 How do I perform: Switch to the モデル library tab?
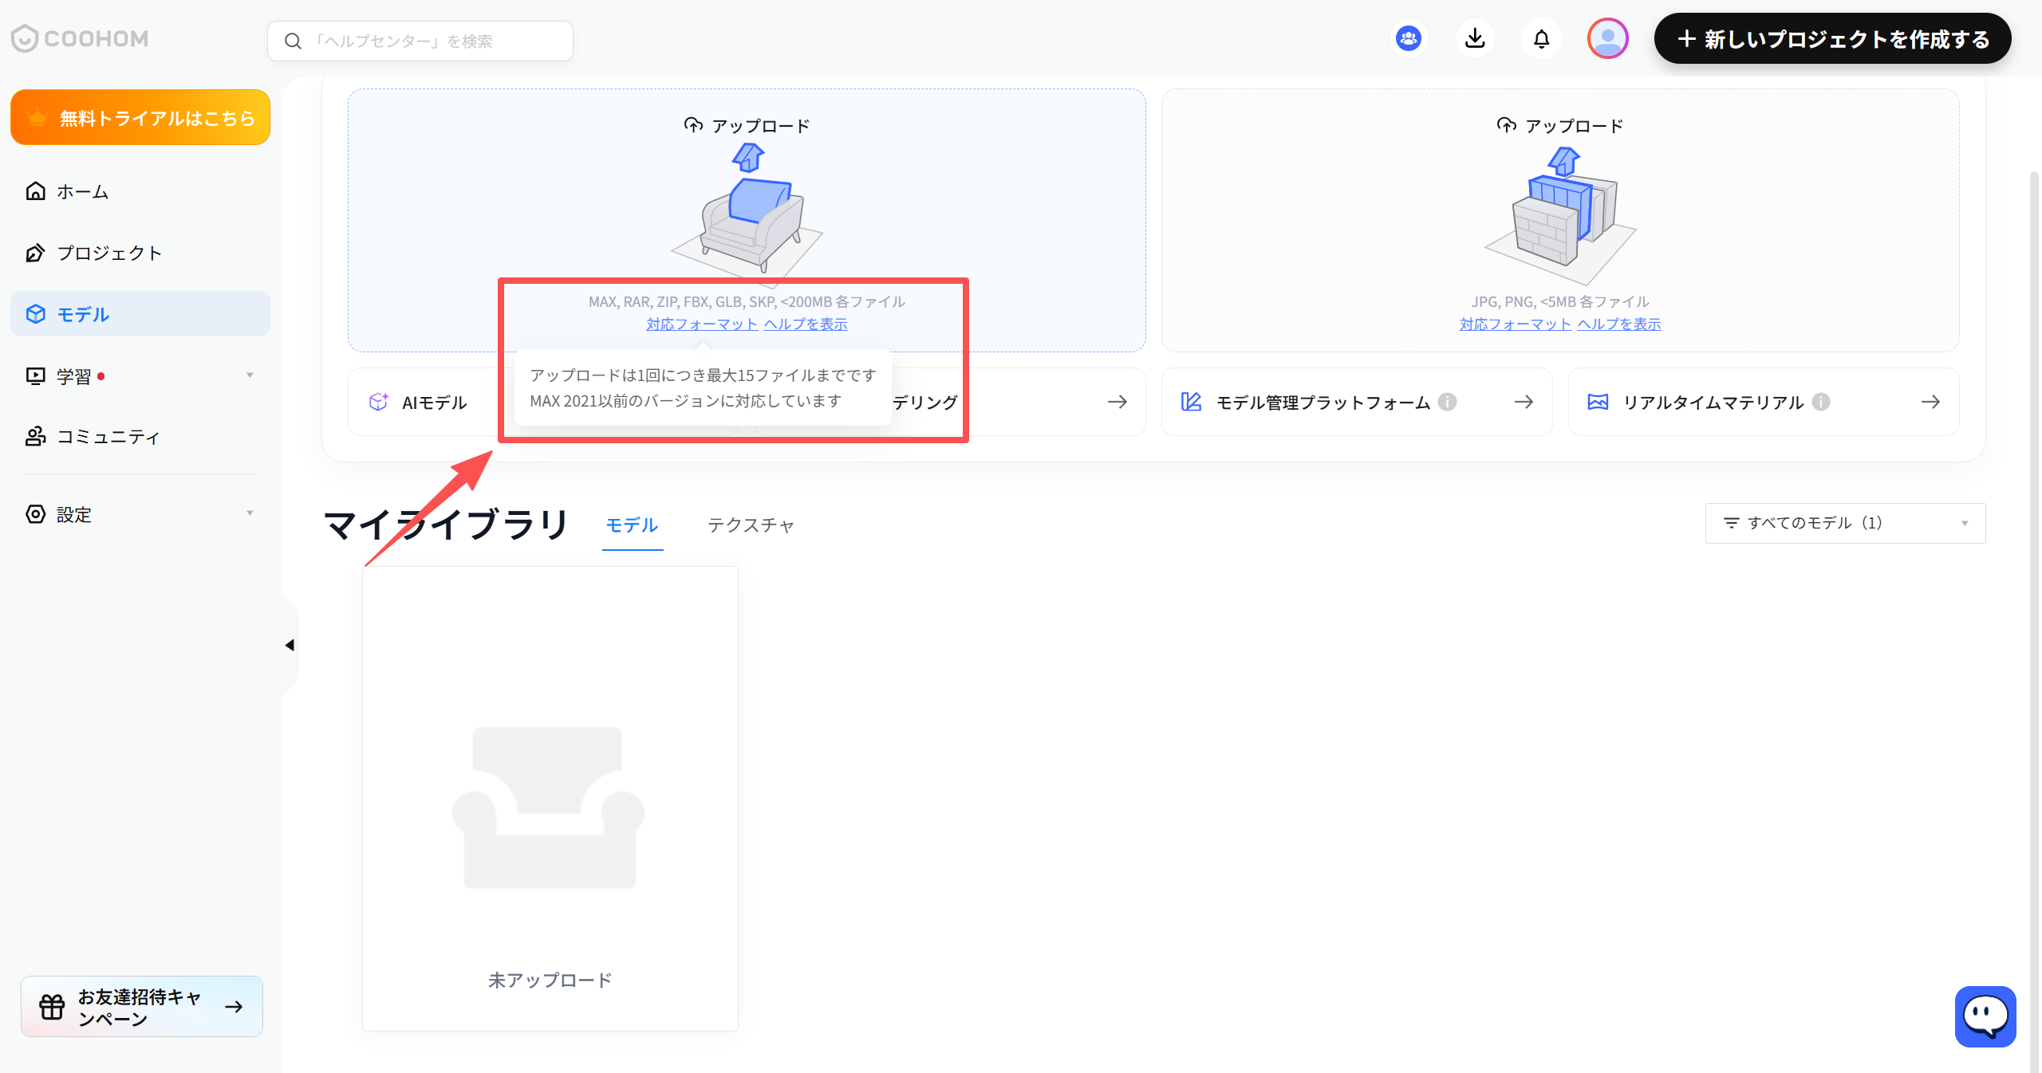632,525
